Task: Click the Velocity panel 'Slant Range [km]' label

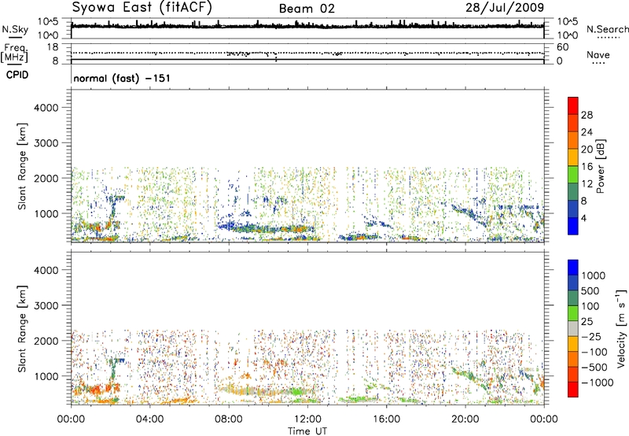Action: coord(22,329)
